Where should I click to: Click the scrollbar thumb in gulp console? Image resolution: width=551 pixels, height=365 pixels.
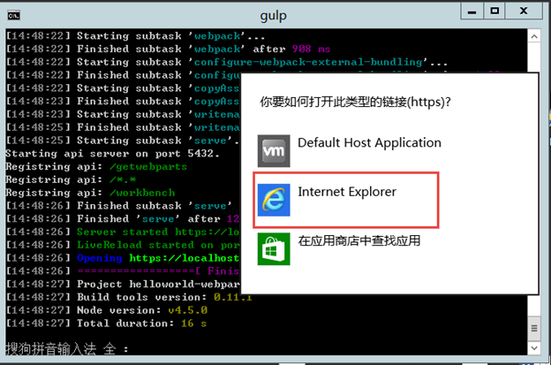[x=534, y=329]
